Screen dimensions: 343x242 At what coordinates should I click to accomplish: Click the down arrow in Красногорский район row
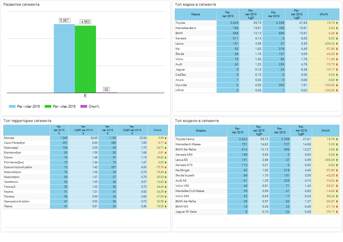[x=166, y=168]
